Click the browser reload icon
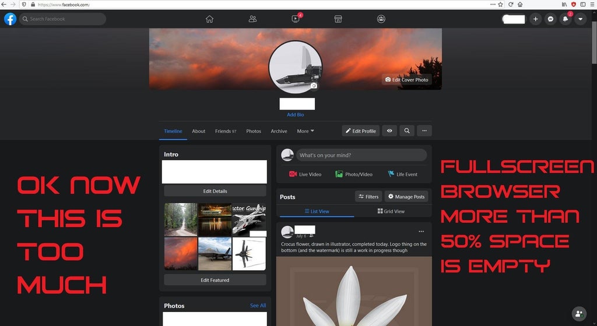 pos(511,5)
